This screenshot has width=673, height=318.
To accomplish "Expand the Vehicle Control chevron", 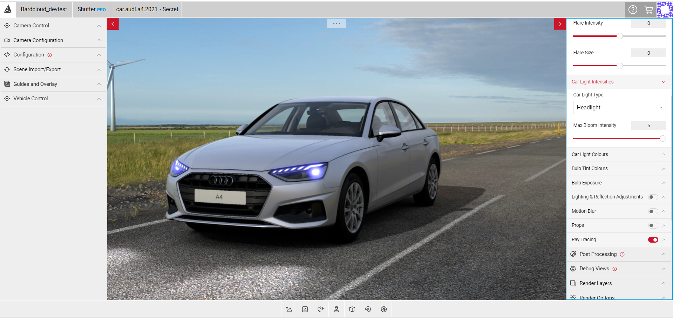I will click(x=99, y=99).
